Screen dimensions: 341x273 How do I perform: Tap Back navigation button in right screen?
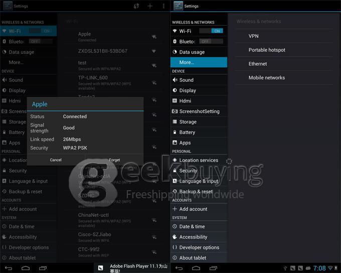coord(179,268)
